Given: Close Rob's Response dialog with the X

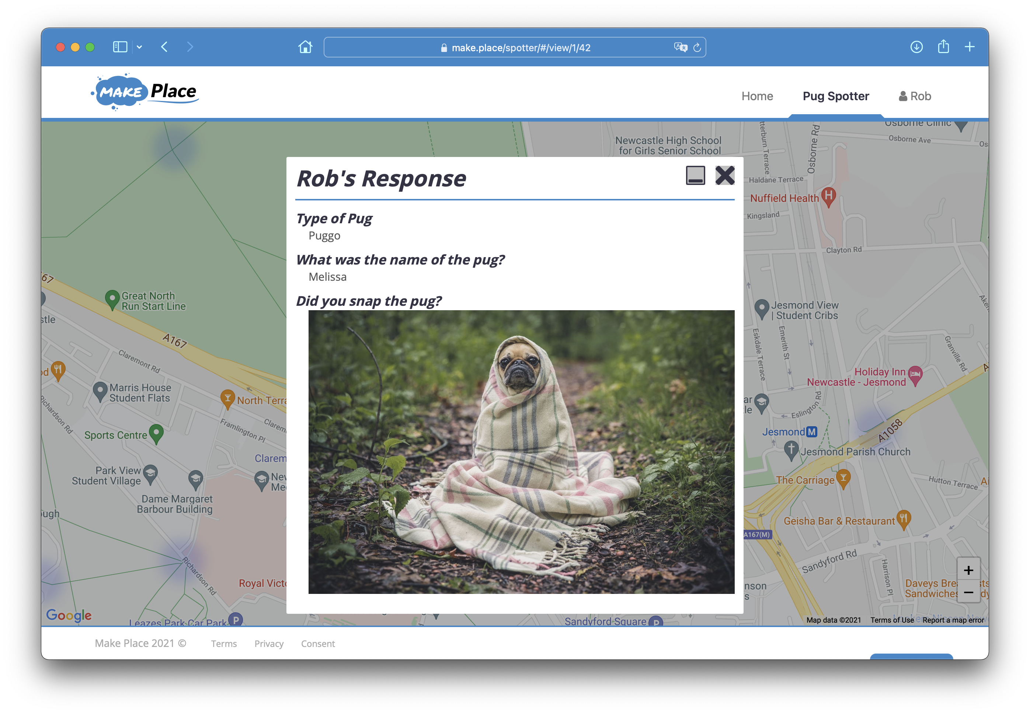Looking at the screenshot, I should coord(724,175).
